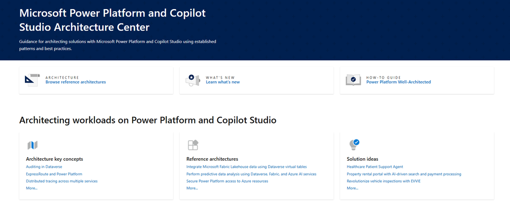510x224 pixels.
Task: Open Perform predictive data analysis link
Action: point(251,174)
